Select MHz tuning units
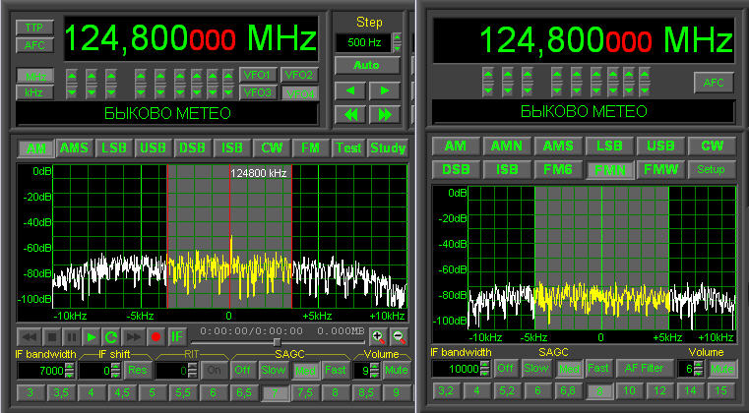The height and width of the screenshot is (413, 749). pyautogui.click(x=34, y=76)
